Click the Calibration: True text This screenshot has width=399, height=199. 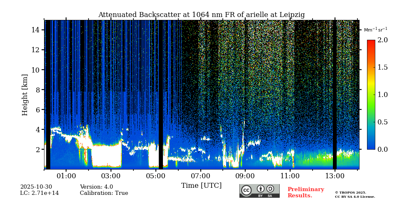104,193
